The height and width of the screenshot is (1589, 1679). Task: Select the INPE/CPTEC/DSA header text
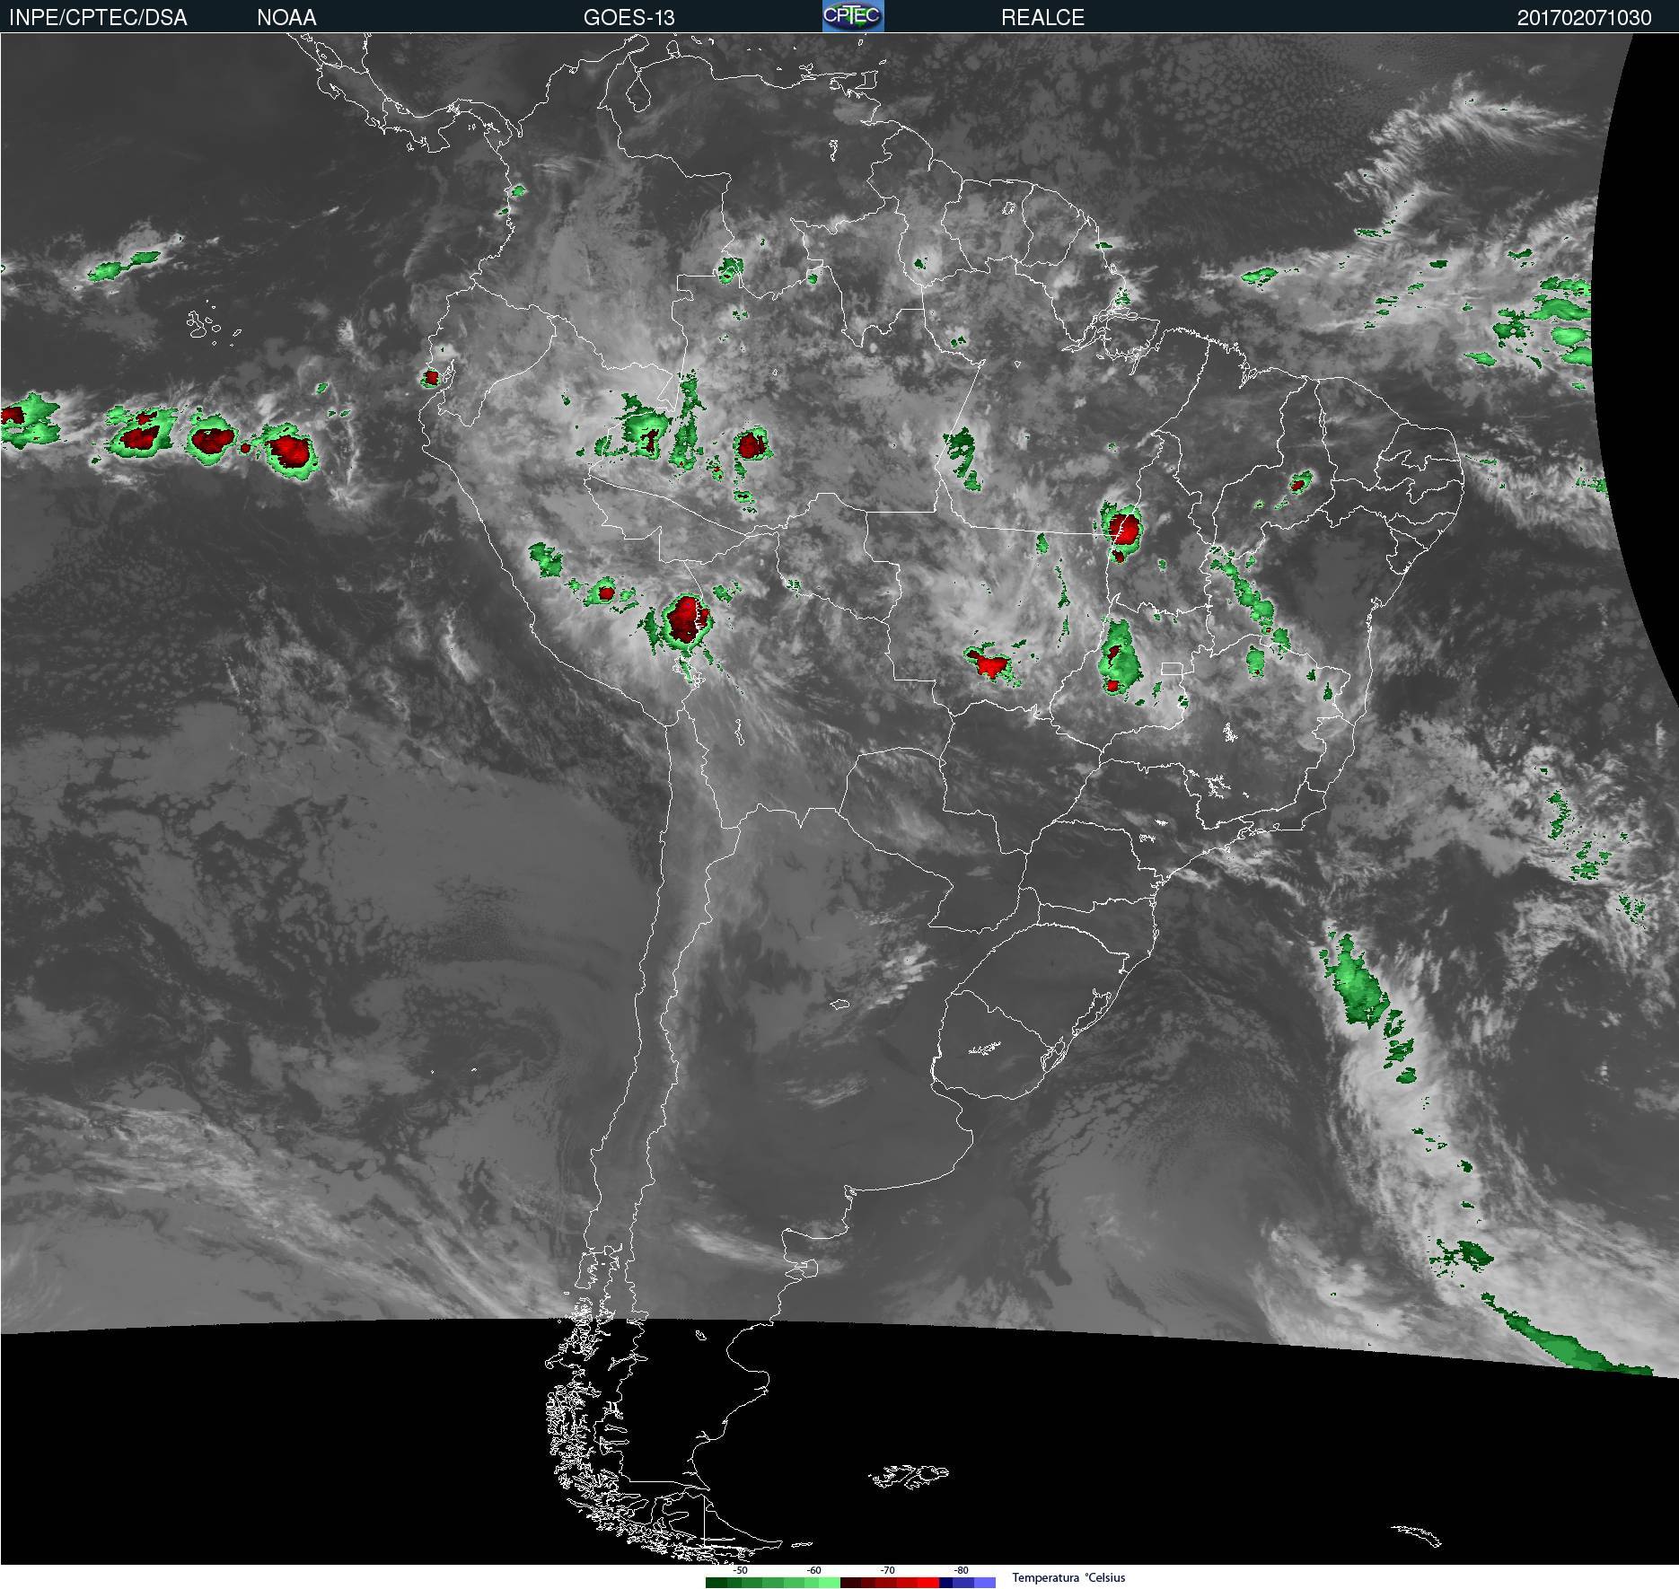coord(98,17)
